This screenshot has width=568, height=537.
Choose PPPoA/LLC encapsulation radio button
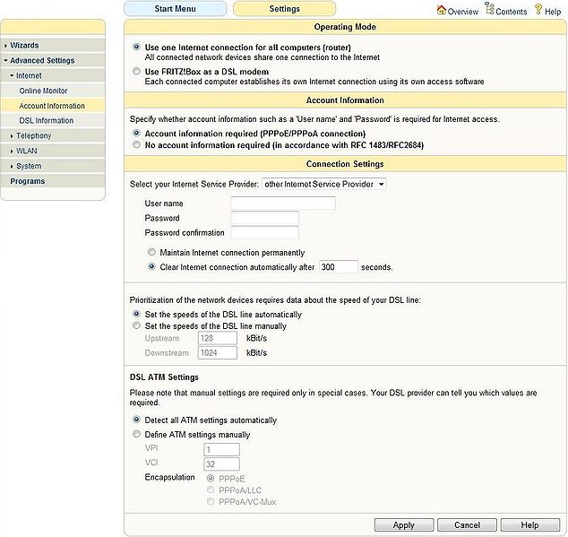tap(211, 489)
